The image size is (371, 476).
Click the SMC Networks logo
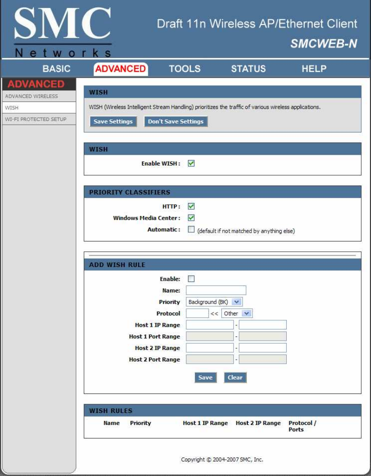tap(63, 32)
